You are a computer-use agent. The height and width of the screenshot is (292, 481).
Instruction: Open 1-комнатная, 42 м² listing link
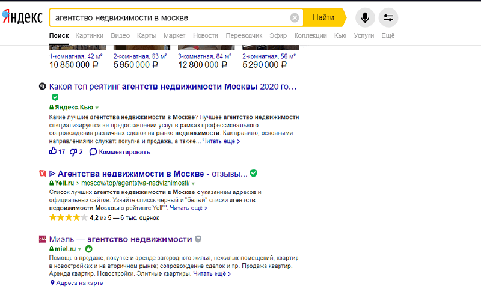[76, 56]
